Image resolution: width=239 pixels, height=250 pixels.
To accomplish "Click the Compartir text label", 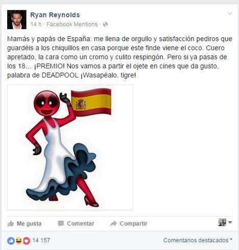I will tap(133, 223).
